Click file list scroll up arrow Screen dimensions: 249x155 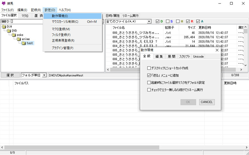coord(246,27)
